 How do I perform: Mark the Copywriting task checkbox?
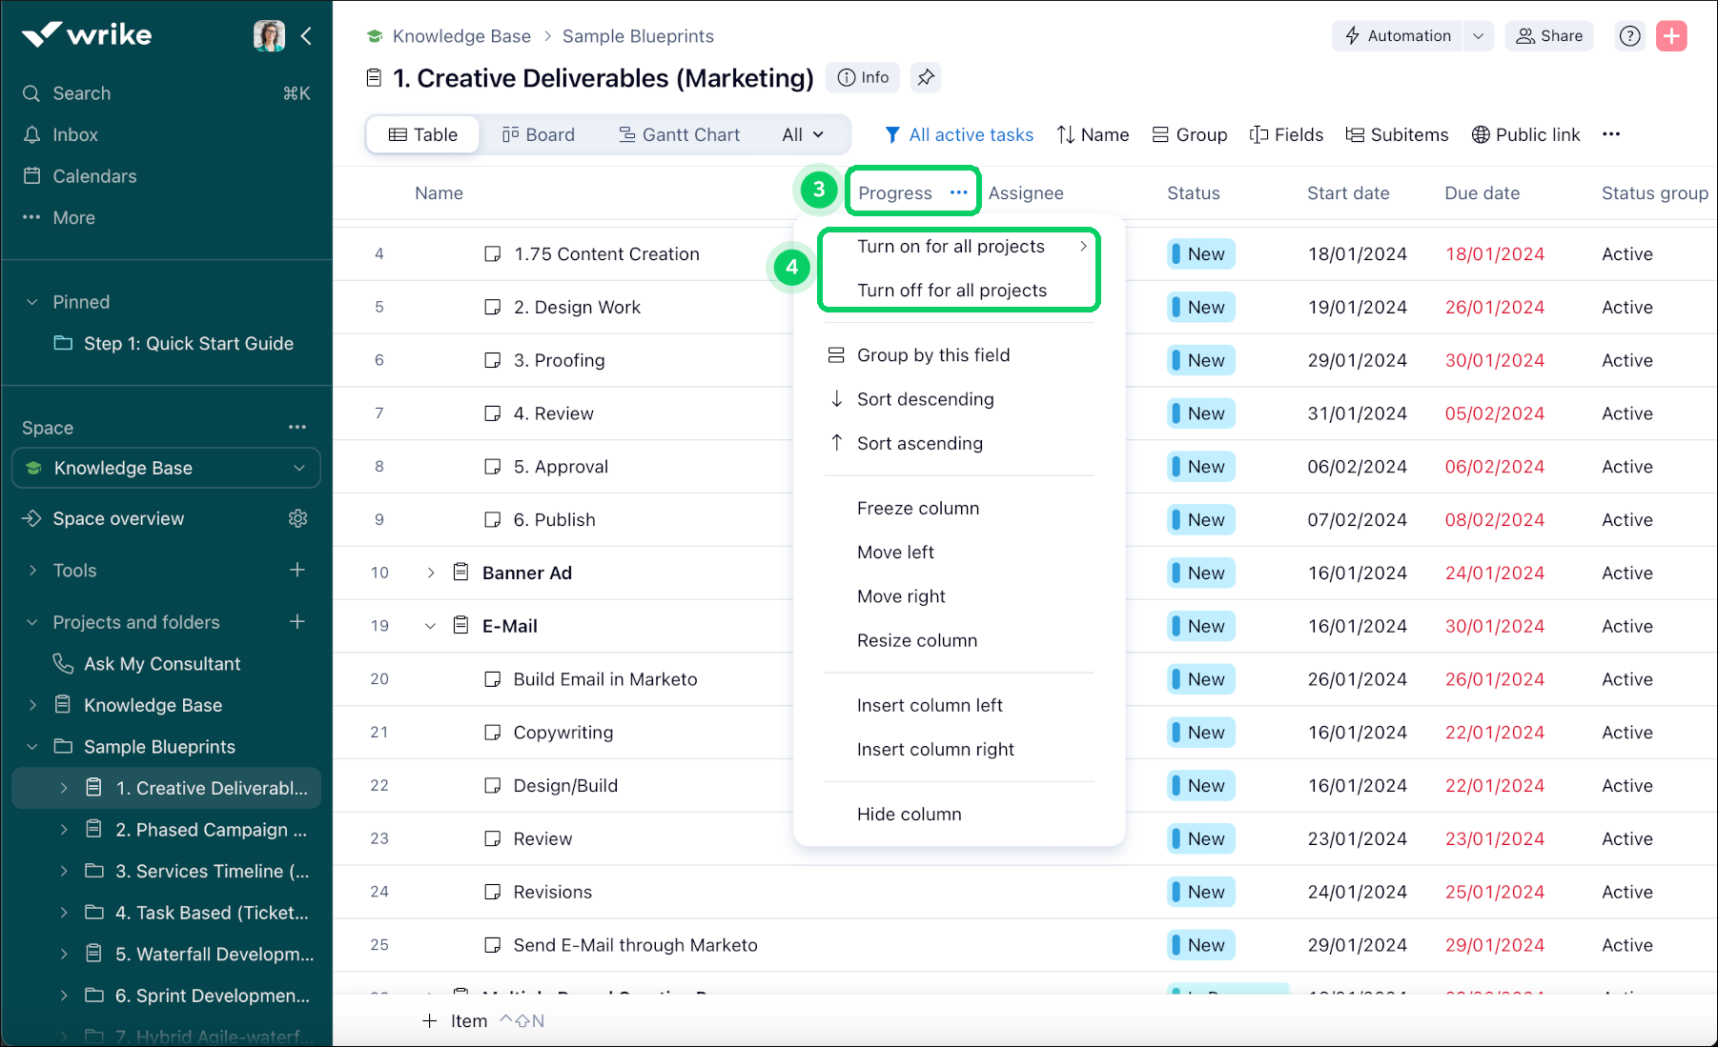(493, 733)
